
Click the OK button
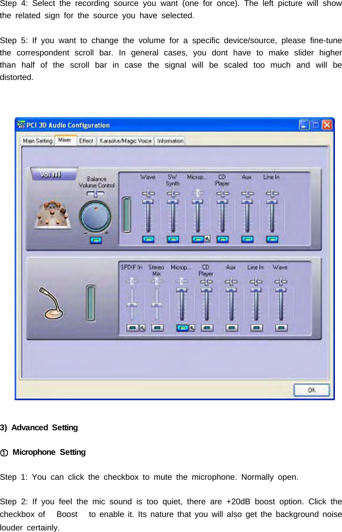pos(312,390)
